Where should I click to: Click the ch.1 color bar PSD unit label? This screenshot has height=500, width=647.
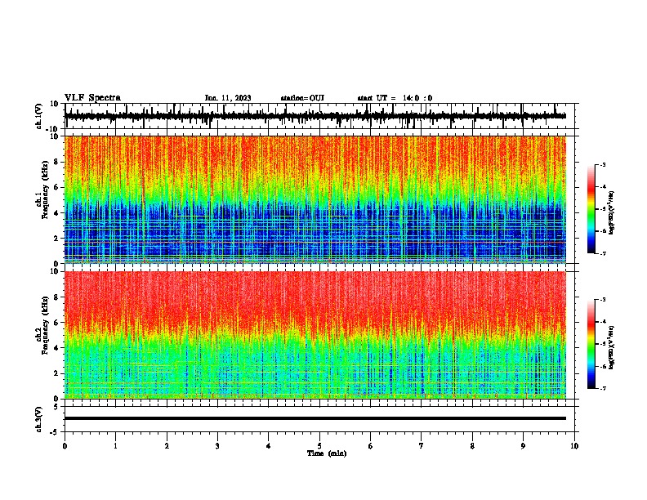point(611,212)
